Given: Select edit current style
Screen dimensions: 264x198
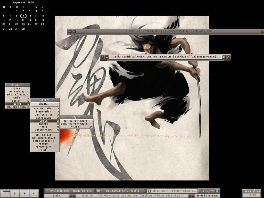Looking at the screenshot, I should pos(76,121).
